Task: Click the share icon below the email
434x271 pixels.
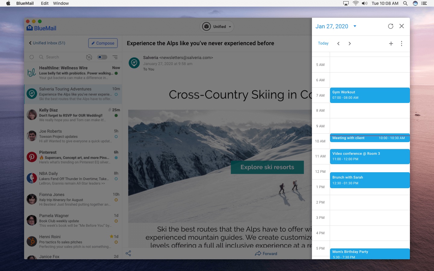Action: [x=128, y=253]
